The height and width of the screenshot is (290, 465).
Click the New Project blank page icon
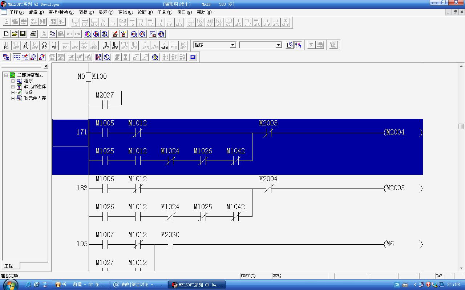(x=7, y=34)
